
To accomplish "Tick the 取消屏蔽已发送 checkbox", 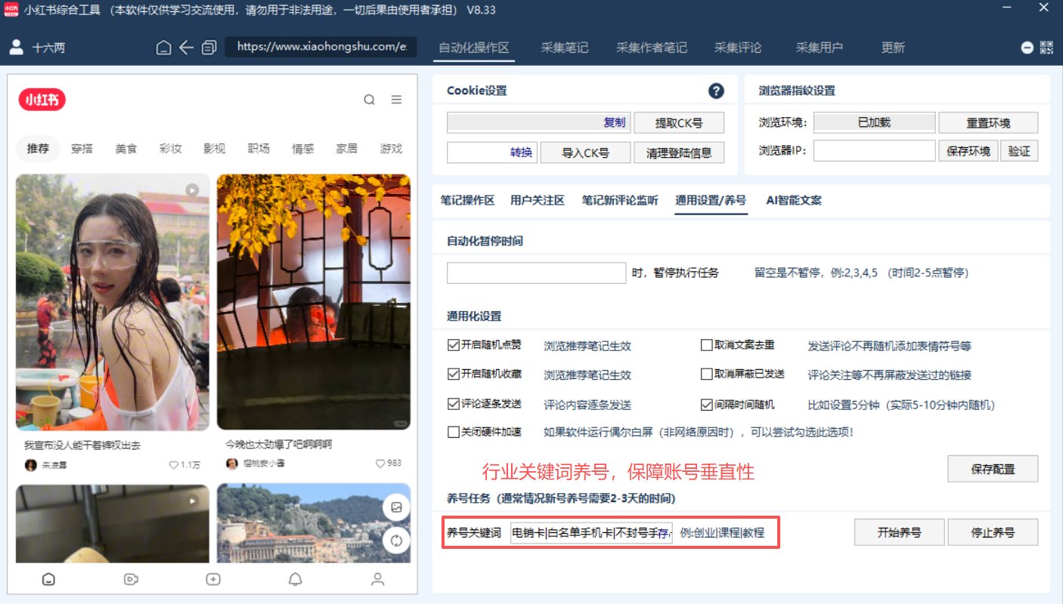I will click(x=707, y=374).
